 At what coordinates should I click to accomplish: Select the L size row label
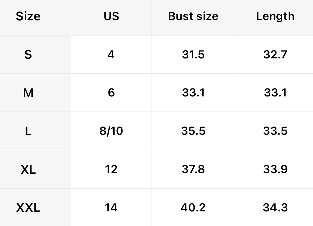[x=28, y=131]
